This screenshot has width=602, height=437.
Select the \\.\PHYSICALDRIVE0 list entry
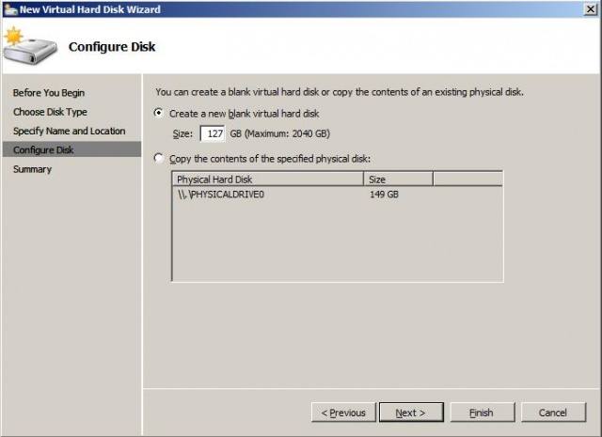224,195
